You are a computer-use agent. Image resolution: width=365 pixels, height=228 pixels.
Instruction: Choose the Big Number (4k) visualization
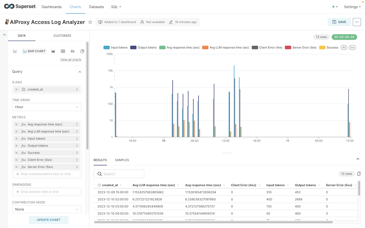point(72,51)
